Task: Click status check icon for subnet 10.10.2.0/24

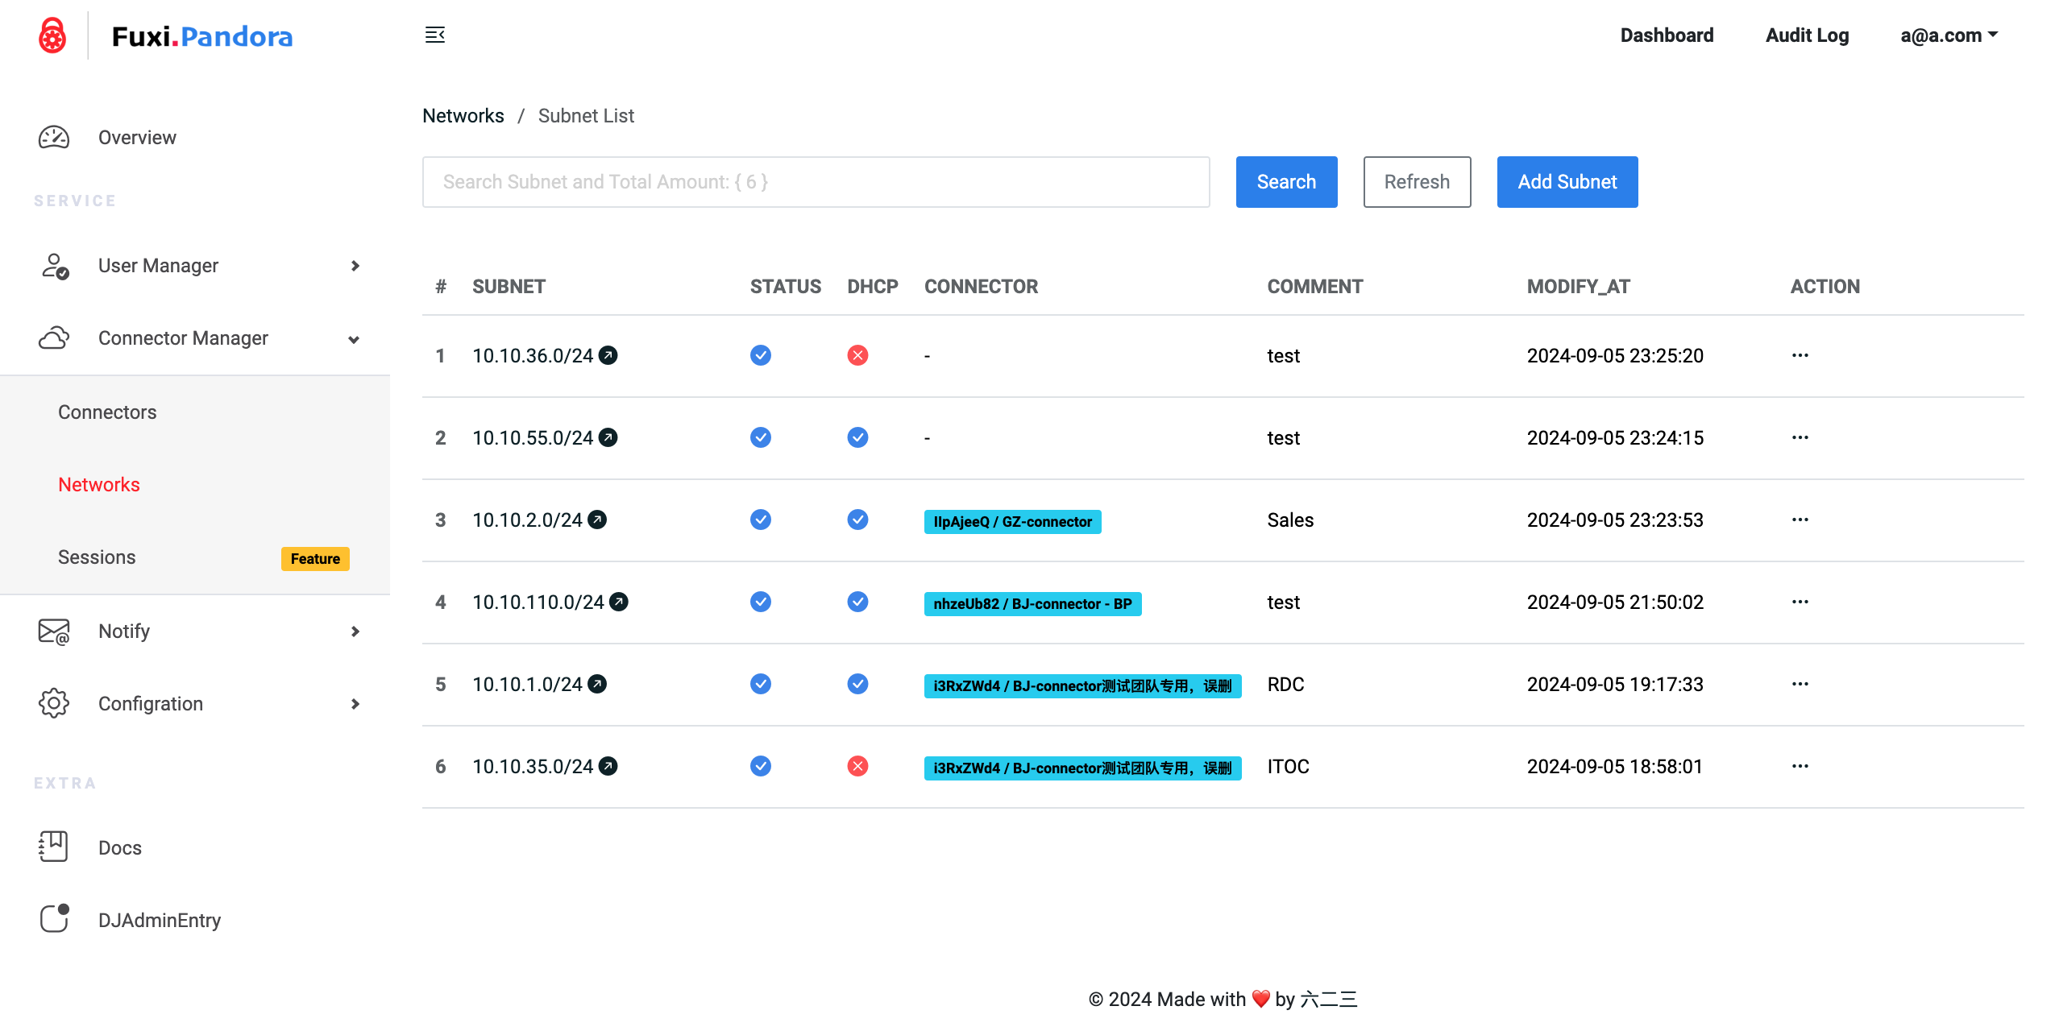Action: [761, 520]
